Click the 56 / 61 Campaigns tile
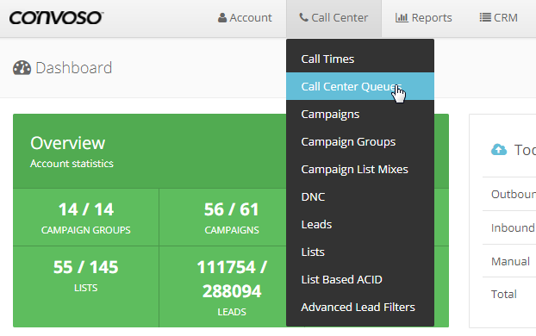The width and height of the screenshot is (536, 336). (x=223, y=217)
